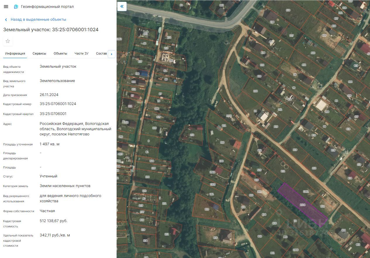The width and height of the screenshot is (370, 258).
Task: Select the value 'Земли населенных пунктов'
Action: (x=65, y=186)
